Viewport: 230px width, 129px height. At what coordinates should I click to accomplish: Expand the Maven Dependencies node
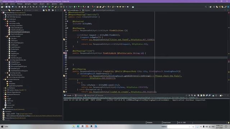4,92
